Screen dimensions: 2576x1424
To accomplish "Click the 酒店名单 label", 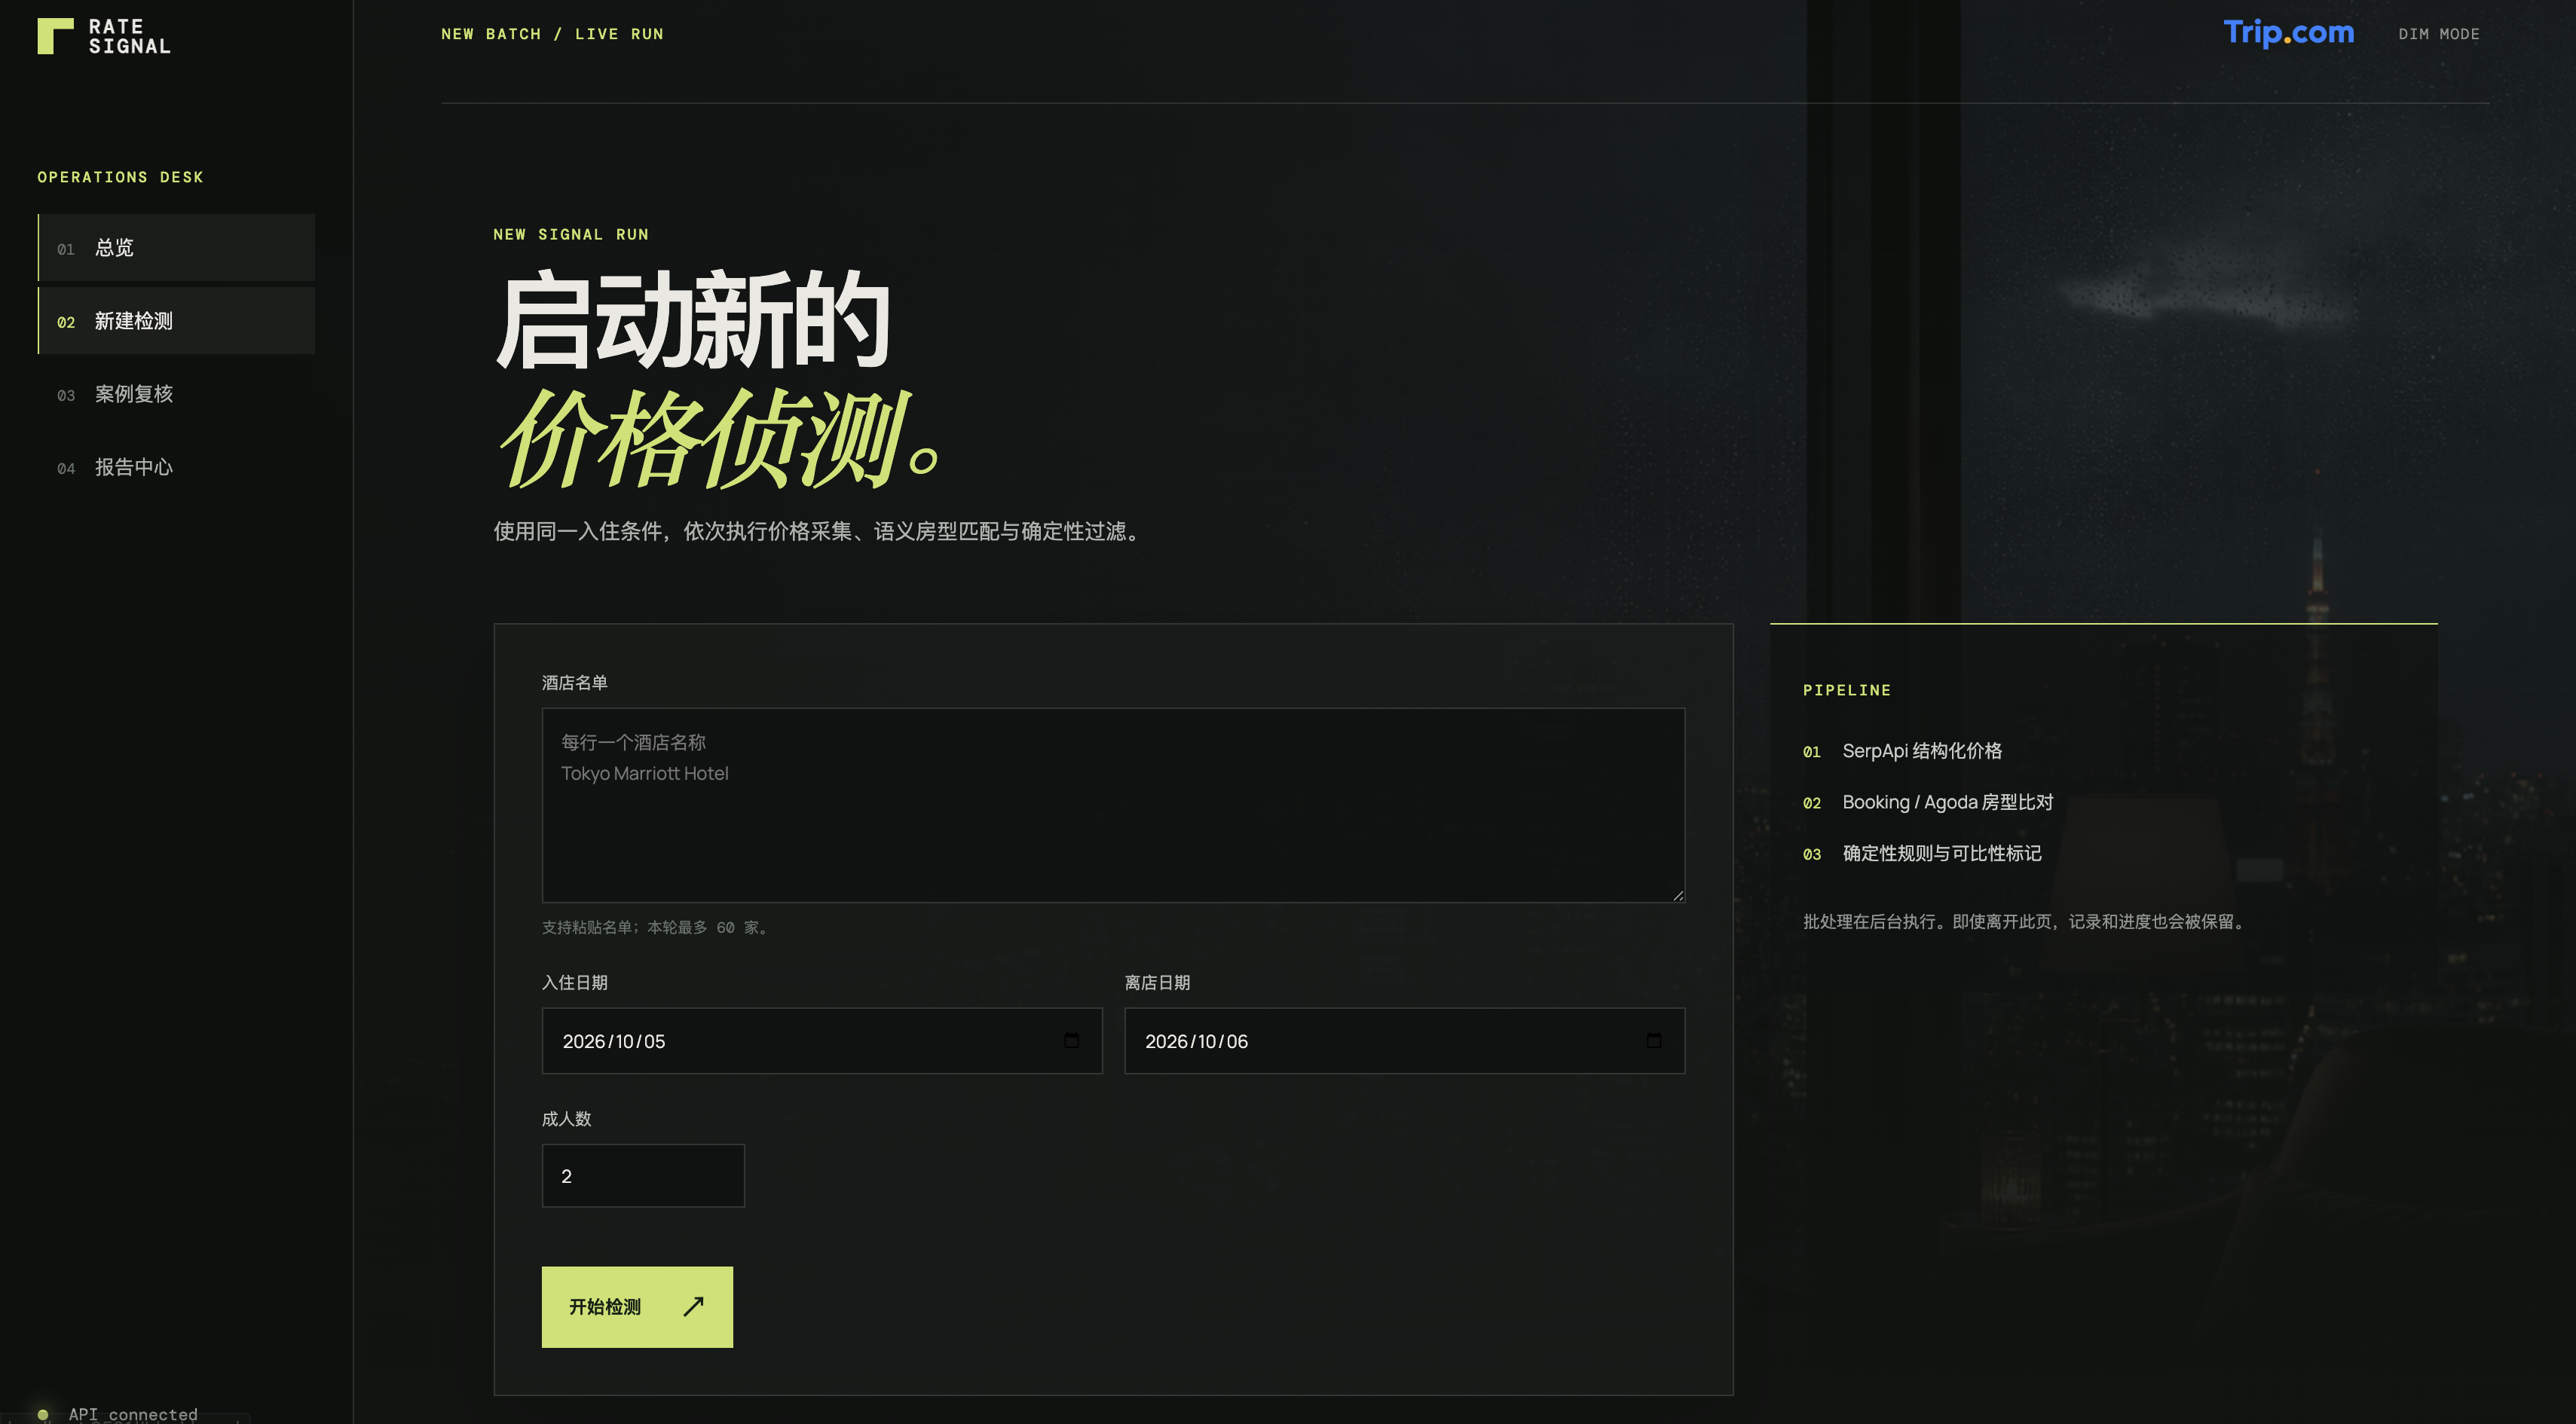I will tap(574, 682).
